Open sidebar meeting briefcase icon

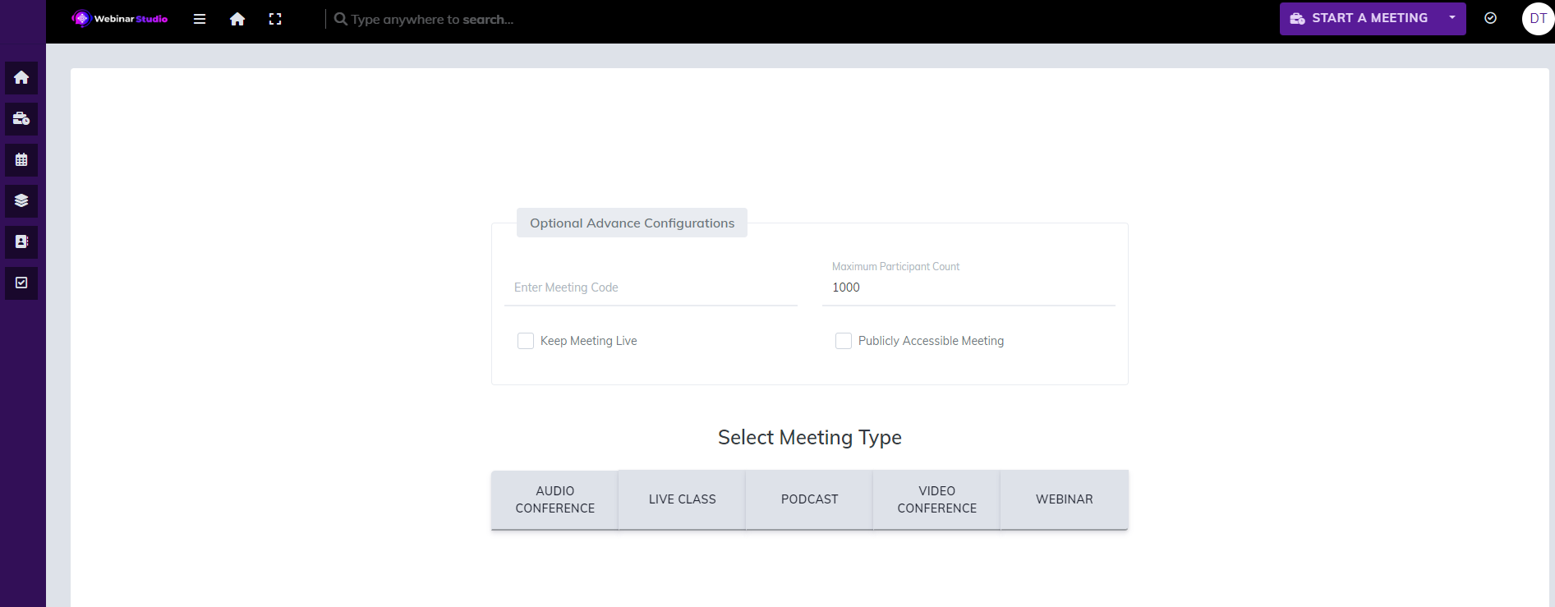click(x=21, y=118)
